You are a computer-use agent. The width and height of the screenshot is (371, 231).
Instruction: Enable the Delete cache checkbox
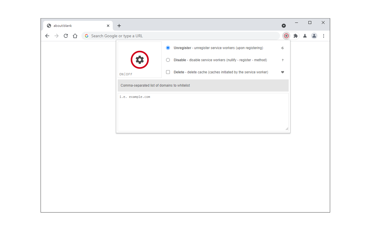pos(168,72)
